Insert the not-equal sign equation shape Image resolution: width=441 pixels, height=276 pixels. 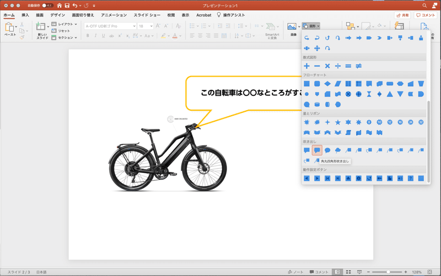pyautogui.click(x=359, y=66)
